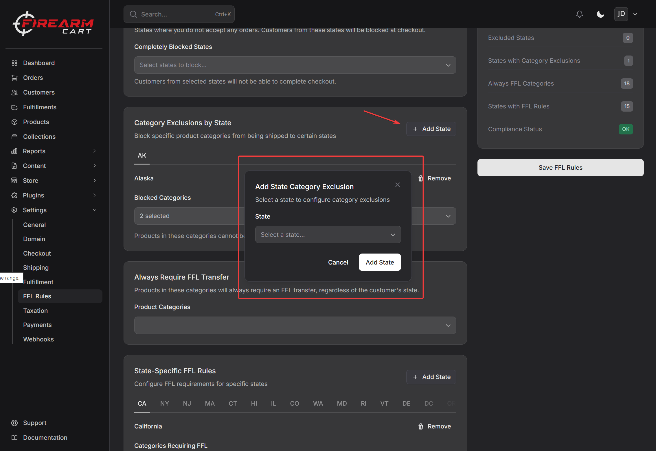Click the Compliance Status OK badge

[x=626, y=129]
